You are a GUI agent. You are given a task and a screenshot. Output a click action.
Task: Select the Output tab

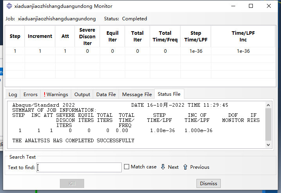click(x=82, y=94)
